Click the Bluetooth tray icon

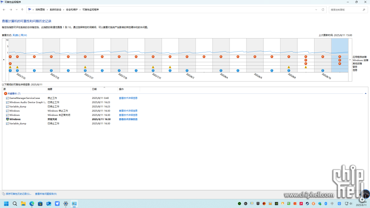(326, 203)
